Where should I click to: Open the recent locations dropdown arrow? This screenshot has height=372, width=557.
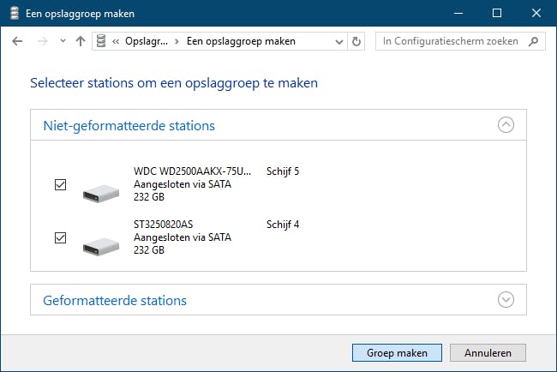pos(62,41)
